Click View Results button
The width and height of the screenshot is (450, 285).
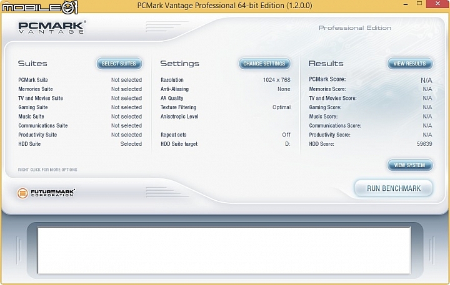pyautogui.click(x=409, y=64)
